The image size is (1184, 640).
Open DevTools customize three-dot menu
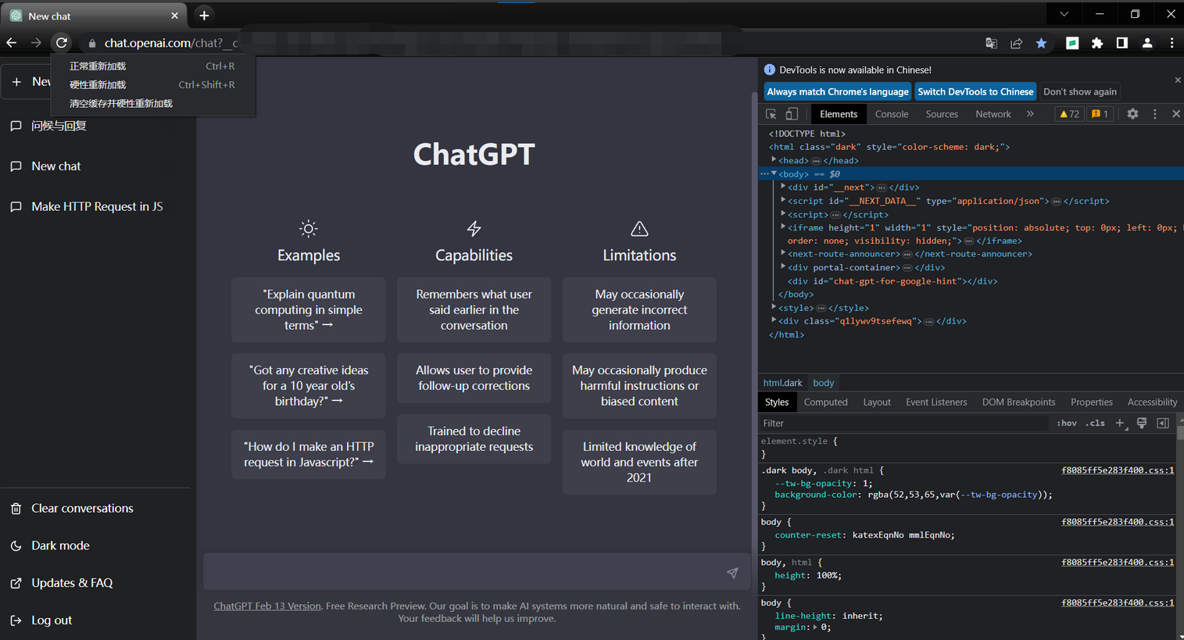[1154, 114]
